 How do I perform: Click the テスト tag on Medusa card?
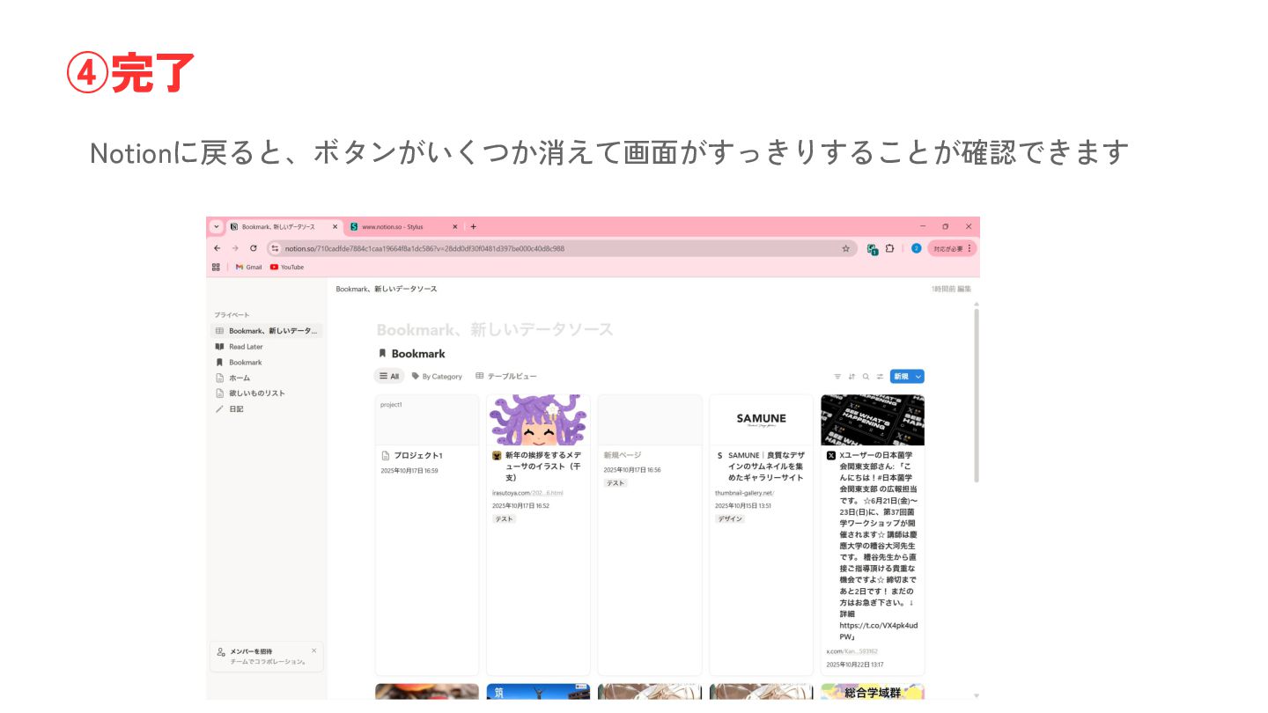click(504, 519)
